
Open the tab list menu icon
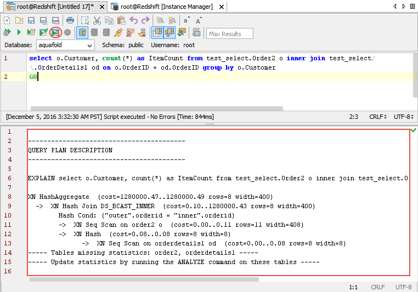(x=412, y=7)
